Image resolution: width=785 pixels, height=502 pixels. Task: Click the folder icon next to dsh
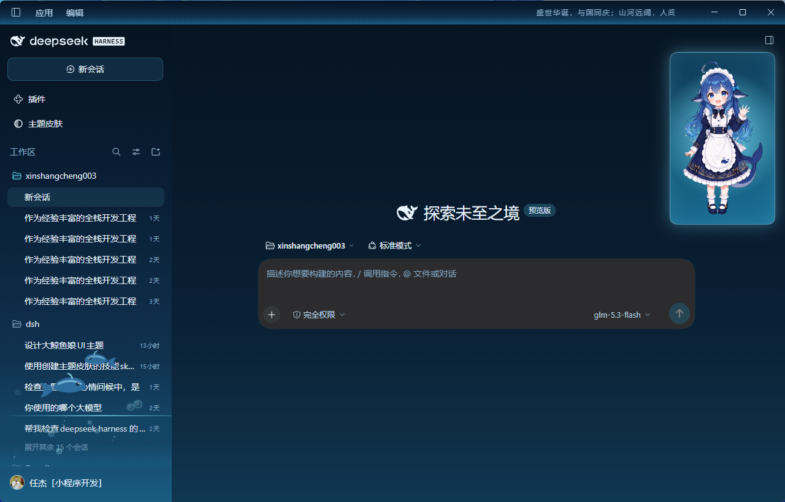pyautogui.click(x=17, y=324)
